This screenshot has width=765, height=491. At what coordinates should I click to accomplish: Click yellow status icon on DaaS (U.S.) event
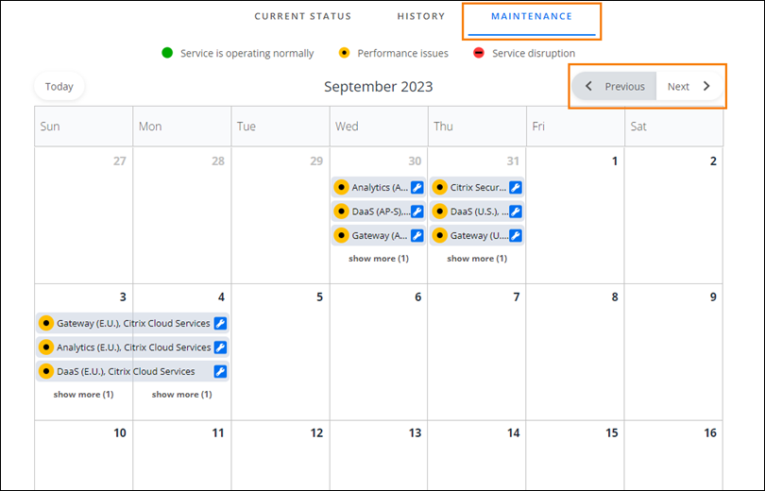(439, 212)
